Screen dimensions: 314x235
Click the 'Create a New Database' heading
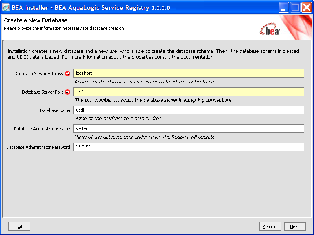click(x=36, y=20)
